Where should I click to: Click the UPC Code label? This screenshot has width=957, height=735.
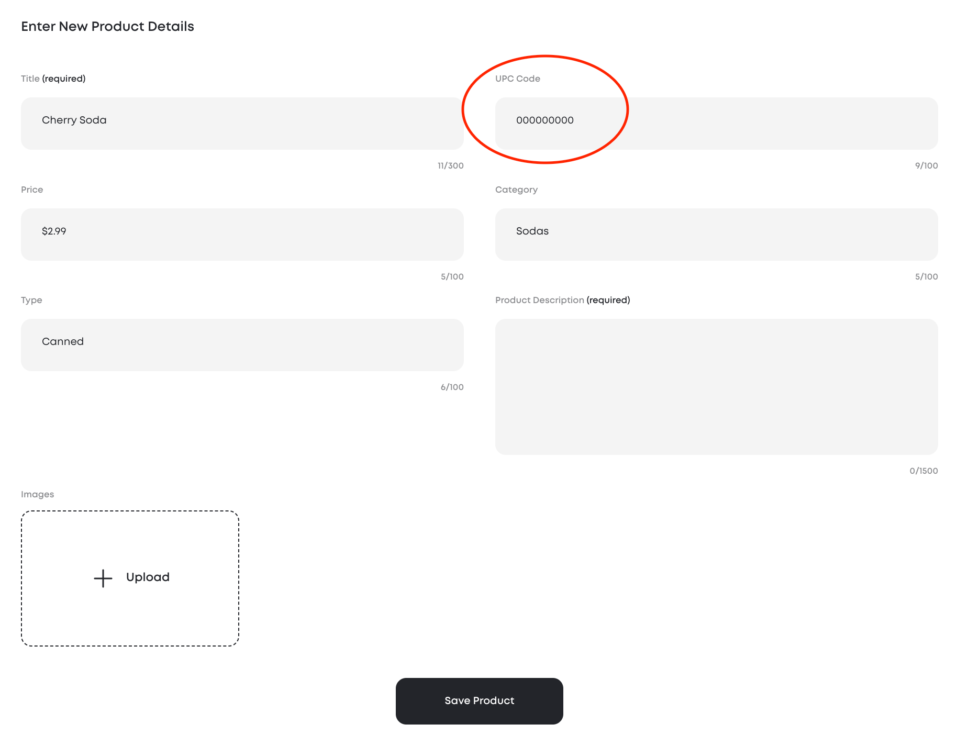click(x=518, y=79)
